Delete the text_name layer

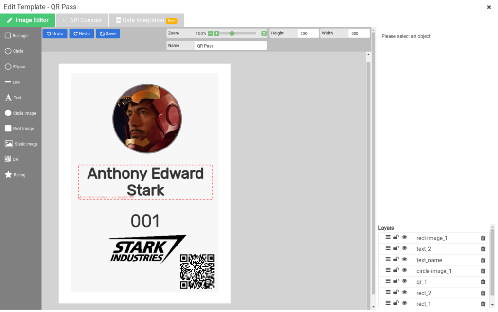(x=483, y=260)
